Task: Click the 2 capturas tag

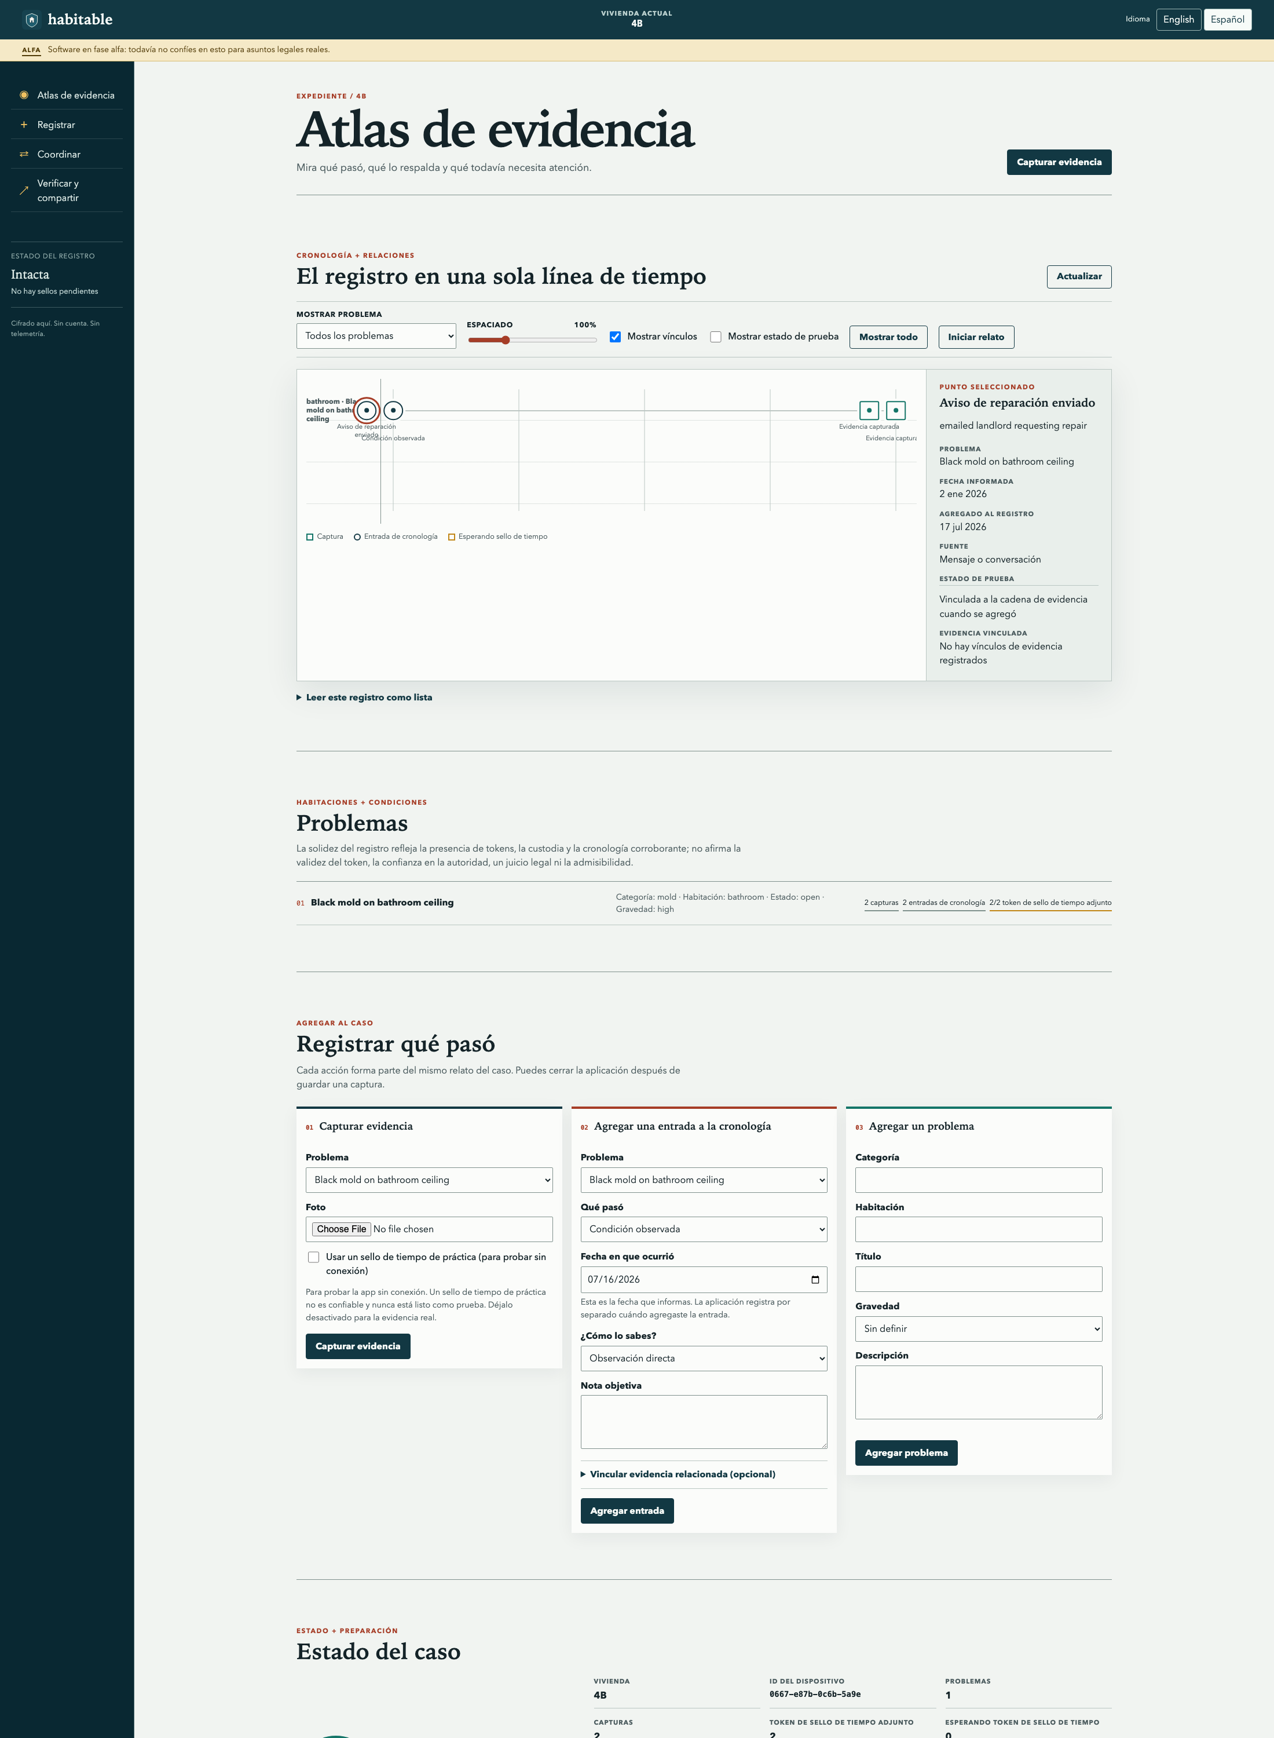Action: tap(881, 903)
